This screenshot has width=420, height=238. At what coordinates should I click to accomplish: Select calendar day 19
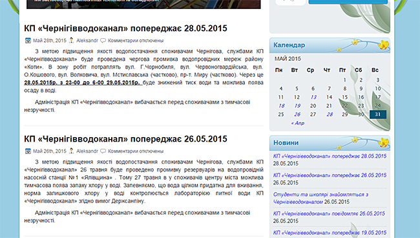pyautogui.click(x=297, y=105)
